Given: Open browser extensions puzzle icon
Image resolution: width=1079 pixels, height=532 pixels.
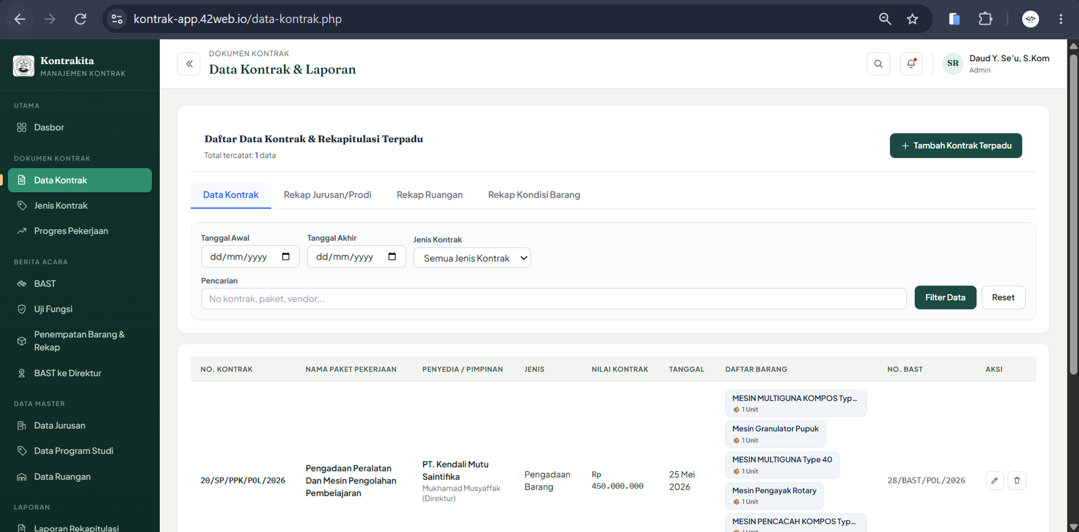Looking at the screenshot, I should [985, 19].
